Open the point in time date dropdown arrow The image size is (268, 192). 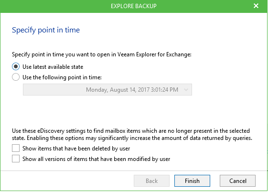186,89
